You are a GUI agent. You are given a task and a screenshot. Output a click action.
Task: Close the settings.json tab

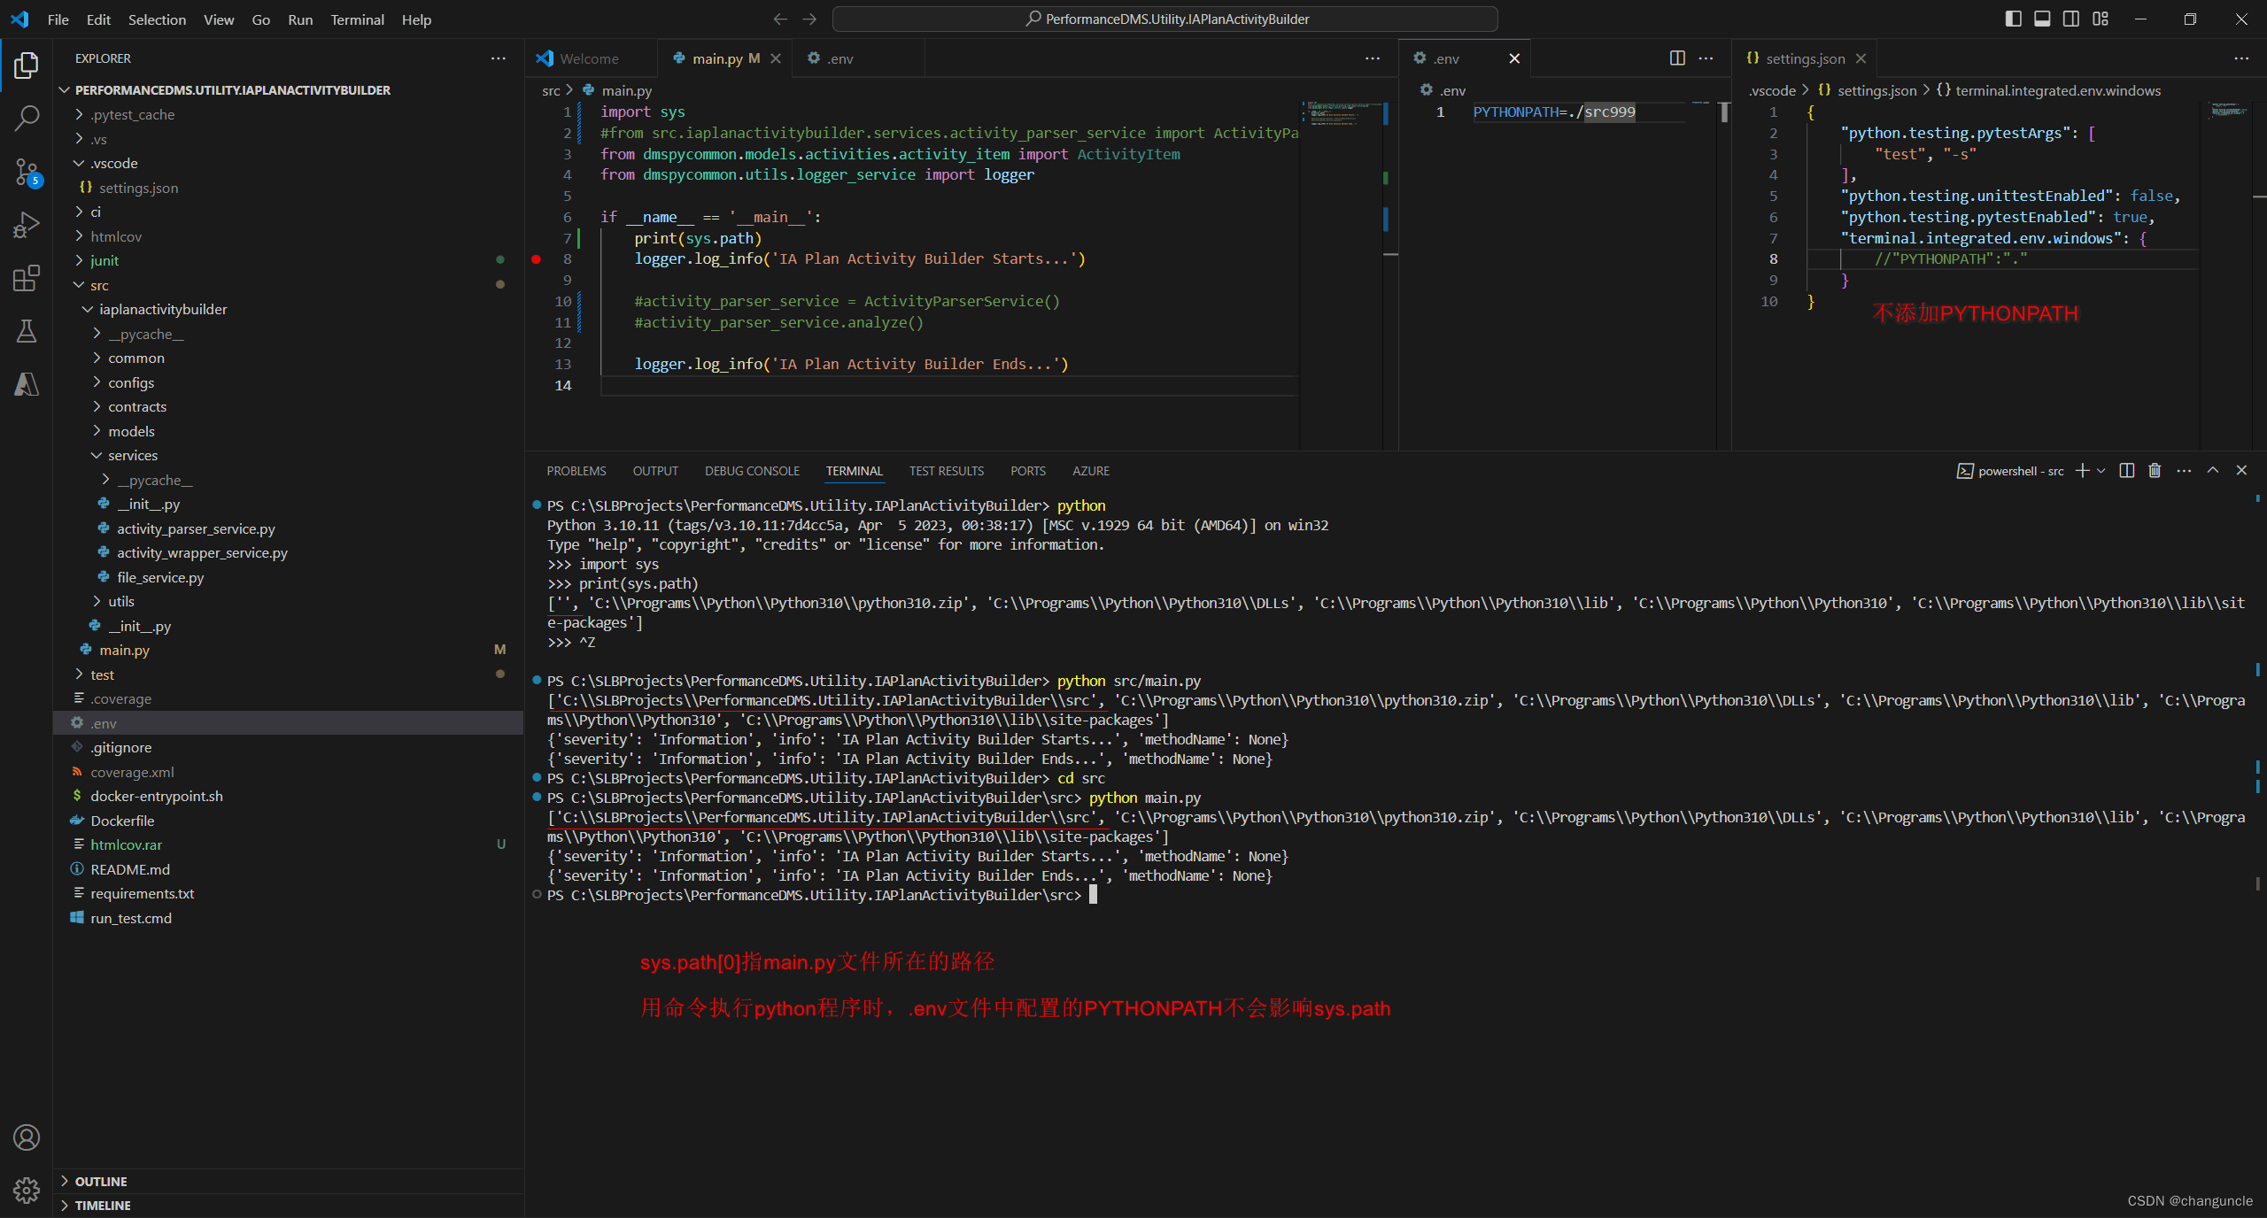tap(1861, 58)
